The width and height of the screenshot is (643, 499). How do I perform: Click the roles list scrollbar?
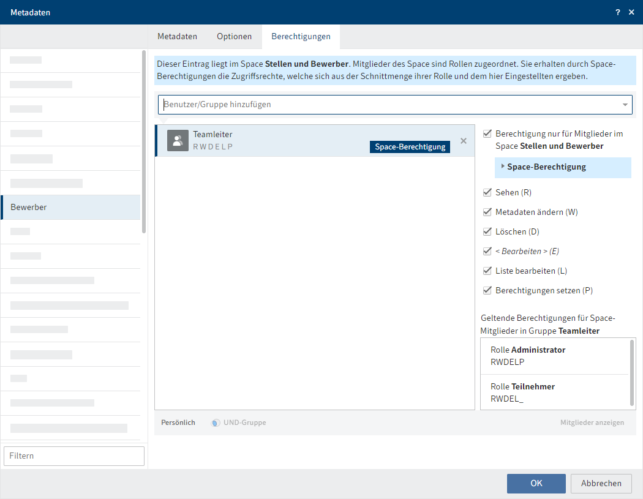[631, 372]
